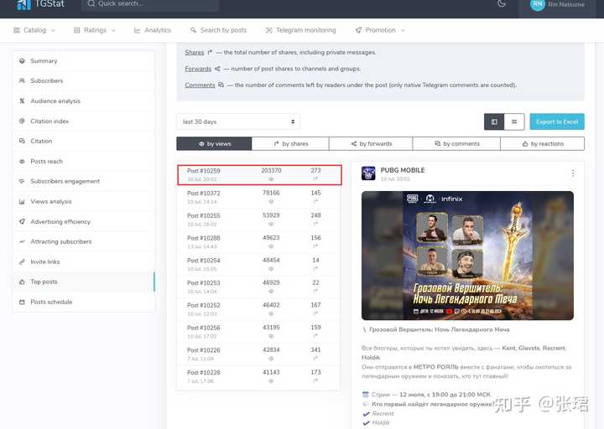Expand the Catalog dropdown menu
This screenshot has height=429, width=604.
[x=34, y=30]
